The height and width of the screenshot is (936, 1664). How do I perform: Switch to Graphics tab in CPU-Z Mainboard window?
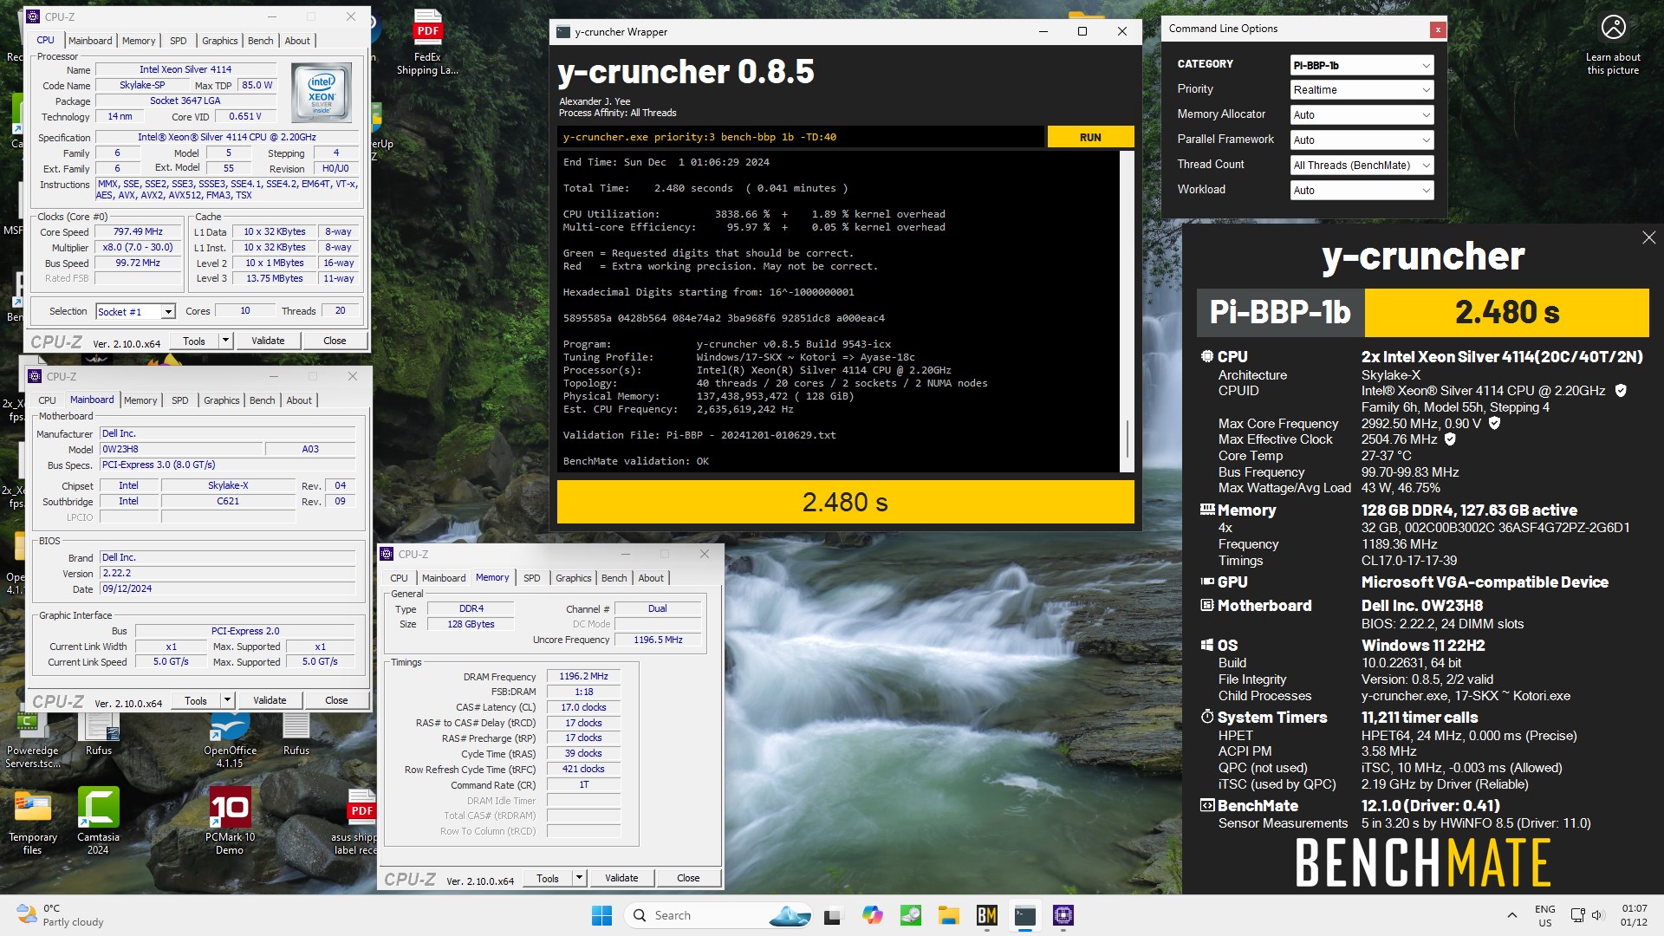click(x=221, y=400)
